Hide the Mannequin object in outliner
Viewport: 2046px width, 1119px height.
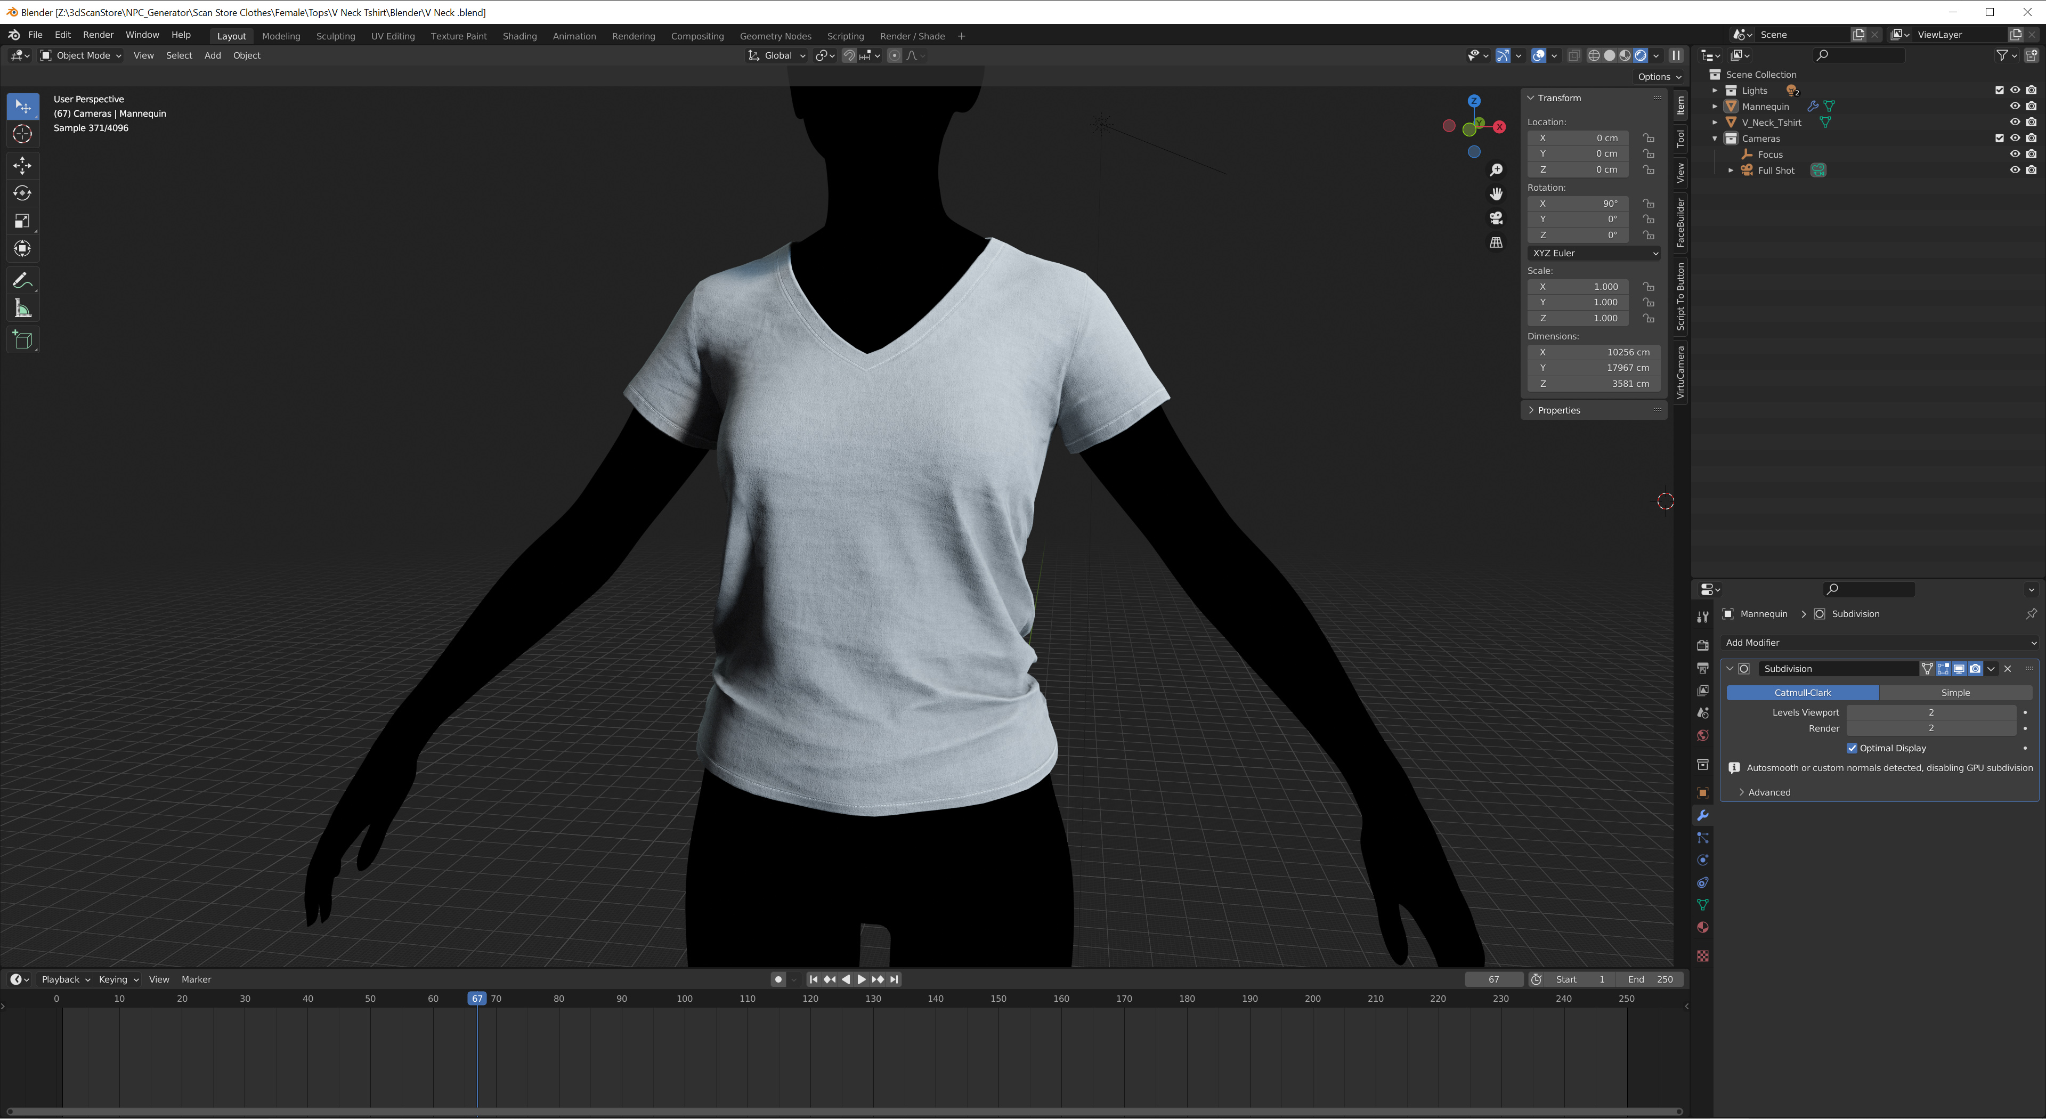[2014, 107]
